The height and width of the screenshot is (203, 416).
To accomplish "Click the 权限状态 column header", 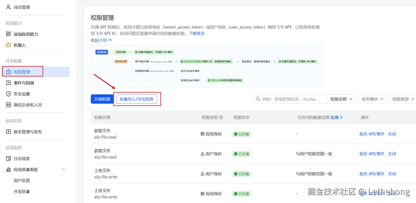I will coord(241,117).
